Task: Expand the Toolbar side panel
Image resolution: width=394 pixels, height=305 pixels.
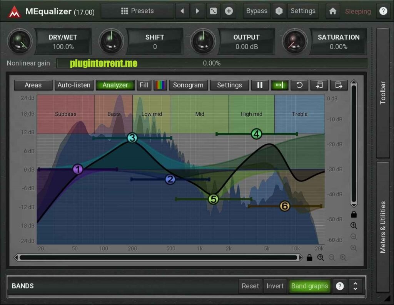Action: point(383,93)
